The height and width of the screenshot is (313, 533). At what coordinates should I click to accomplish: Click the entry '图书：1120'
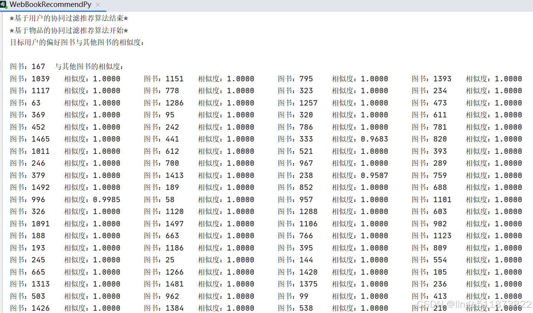click(x=164, y=212)
